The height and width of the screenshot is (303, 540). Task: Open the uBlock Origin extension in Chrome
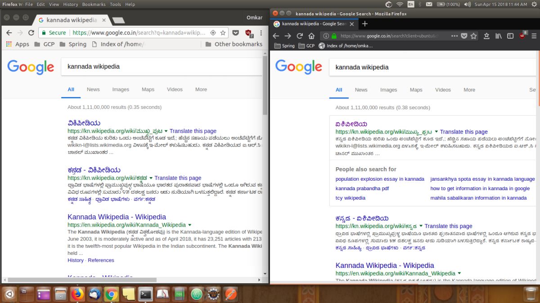tap(248, 33)
